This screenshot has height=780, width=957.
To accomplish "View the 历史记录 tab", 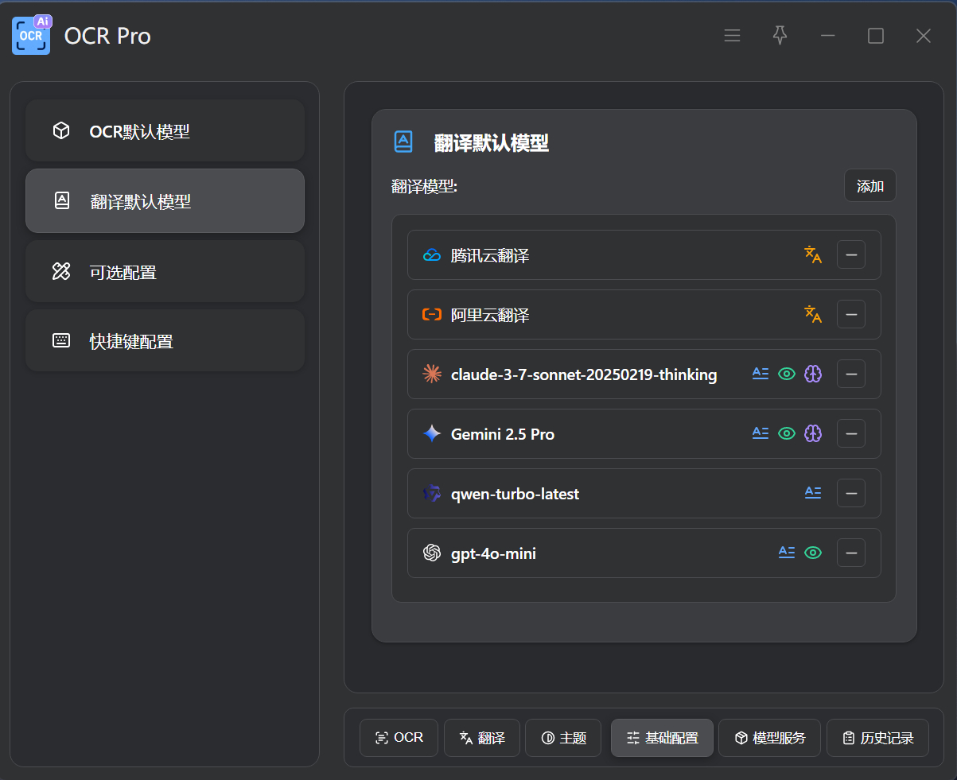I will [878, 738].
